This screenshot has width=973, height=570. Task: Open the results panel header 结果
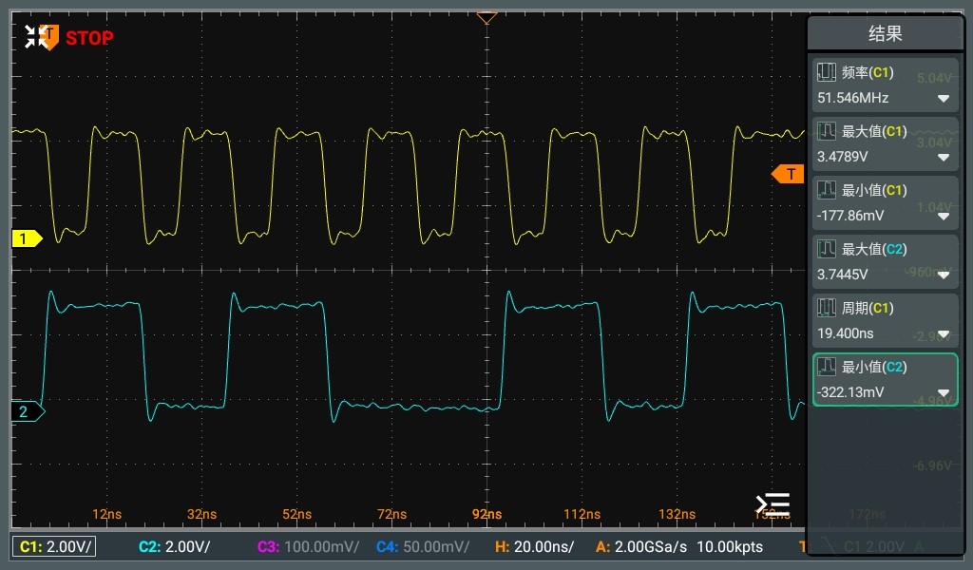point(885,34)
